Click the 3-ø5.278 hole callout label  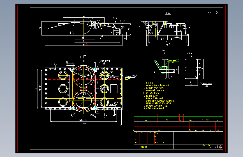pyautogui.click(x=207, y=84)
